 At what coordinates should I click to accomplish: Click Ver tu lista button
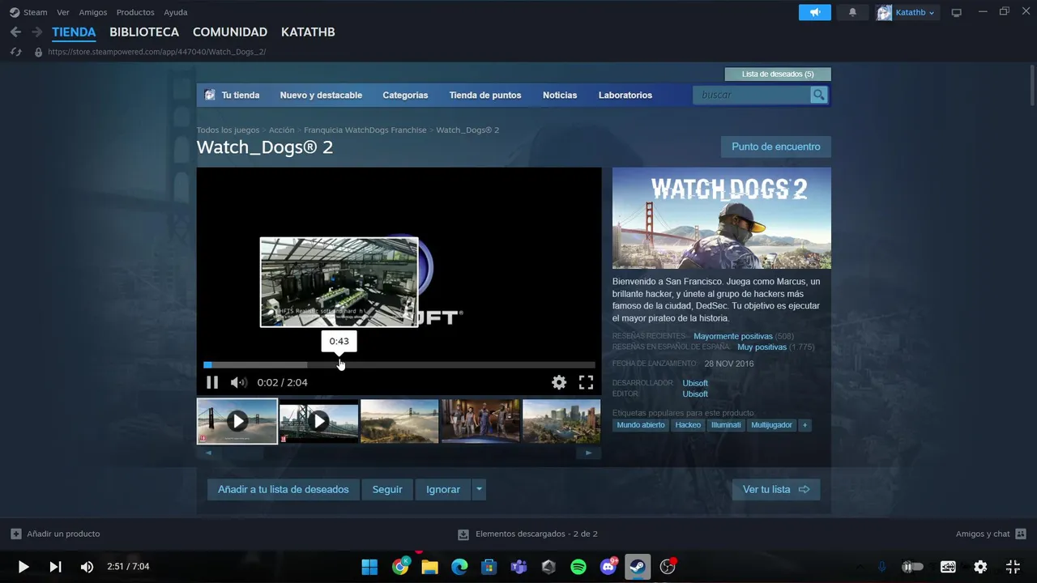(x=776, y=489)
